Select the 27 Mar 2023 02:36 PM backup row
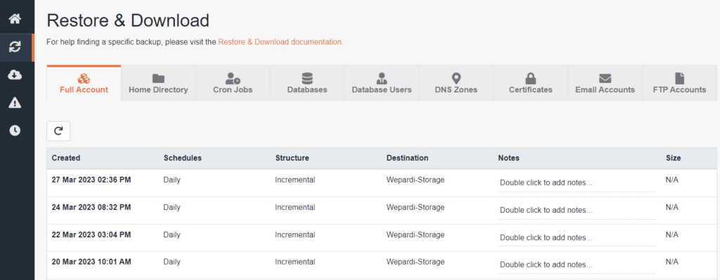The height and width of the screenshot is (280, 720). tap(382, 183)
